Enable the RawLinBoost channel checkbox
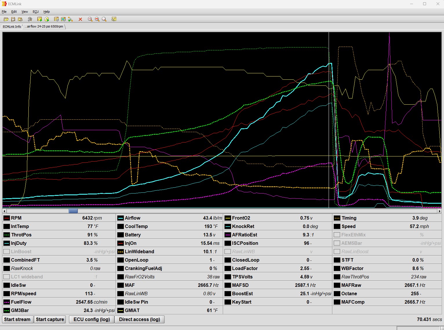Viewport: 444px width, 330px height. coord(337,251)
